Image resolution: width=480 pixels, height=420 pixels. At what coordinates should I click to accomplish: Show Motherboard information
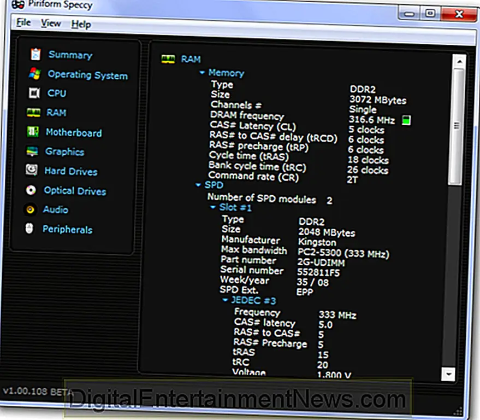(74, 132)
